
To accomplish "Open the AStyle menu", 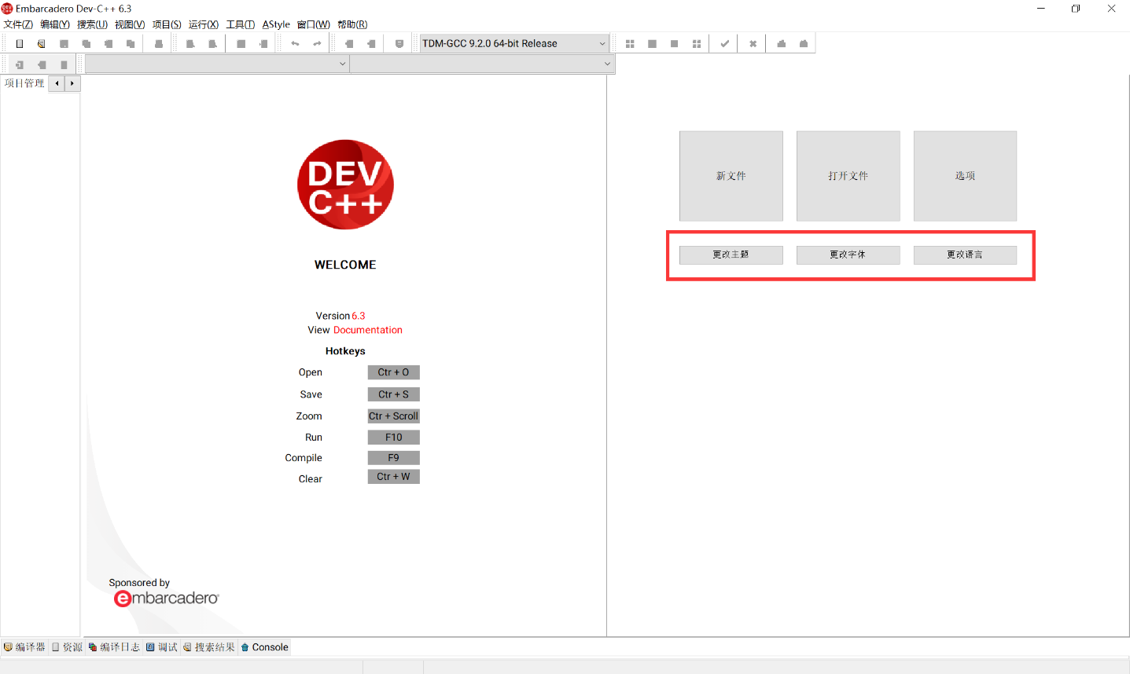I will click(276, 24).
